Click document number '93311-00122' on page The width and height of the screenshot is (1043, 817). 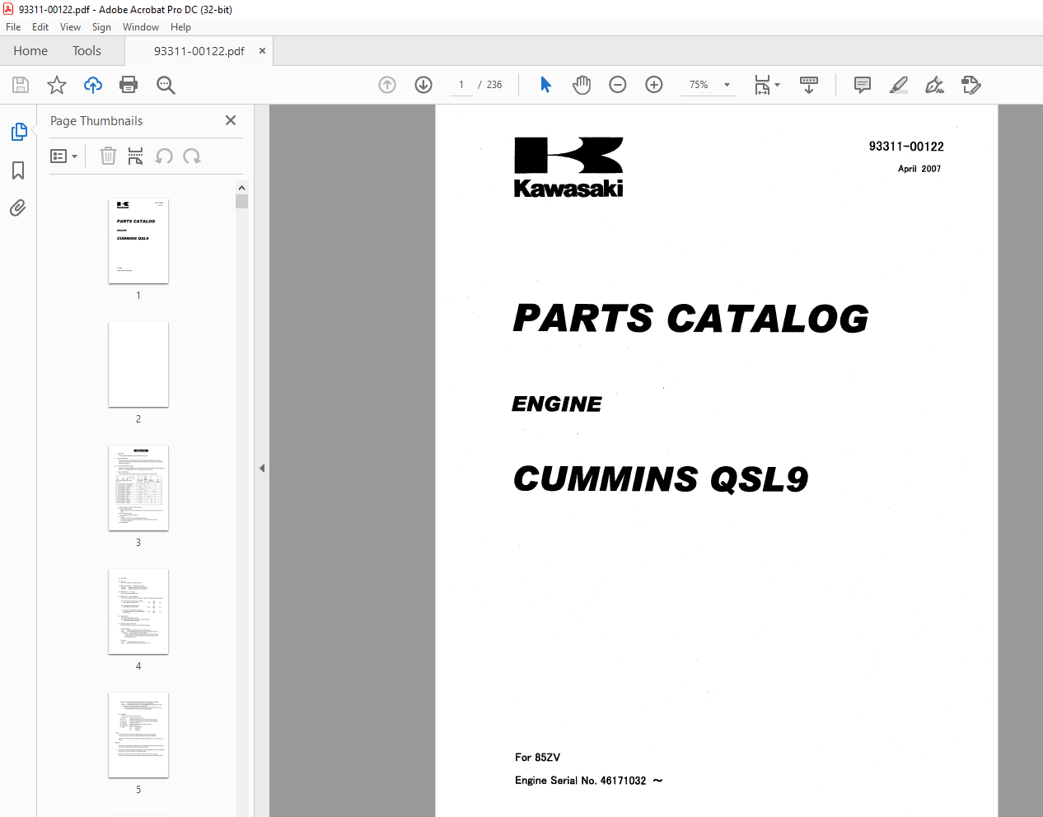[x=906, y=147]
